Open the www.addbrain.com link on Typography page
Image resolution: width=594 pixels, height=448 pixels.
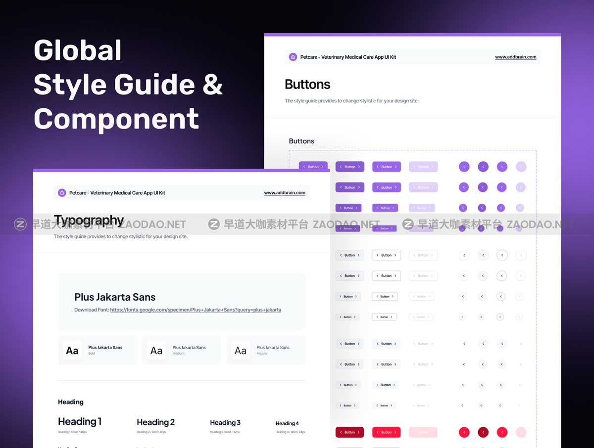point(285,193)
